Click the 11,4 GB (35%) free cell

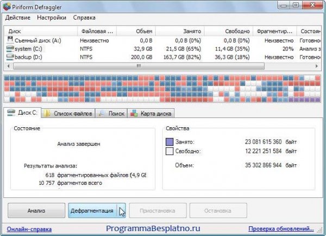(232, 49)
